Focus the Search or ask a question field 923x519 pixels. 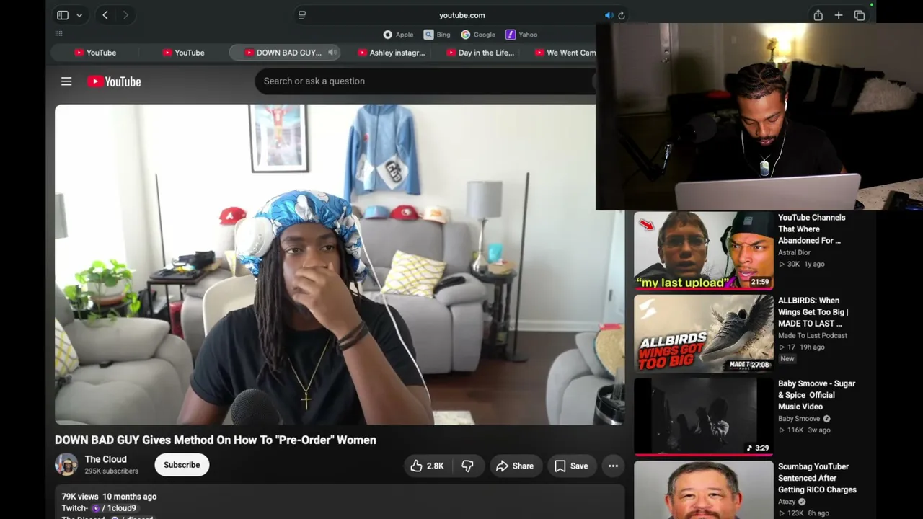[425, 81]
